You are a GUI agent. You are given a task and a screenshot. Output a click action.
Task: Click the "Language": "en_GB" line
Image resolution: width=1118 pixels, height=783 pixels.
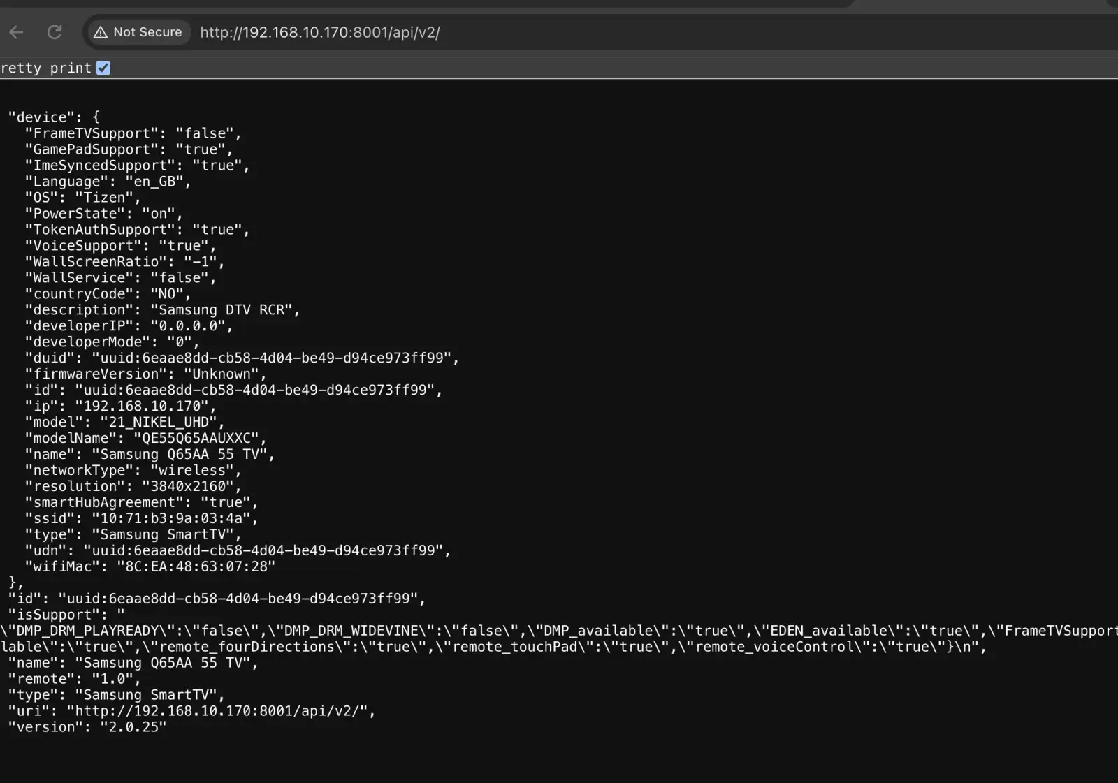pos(108,182)
